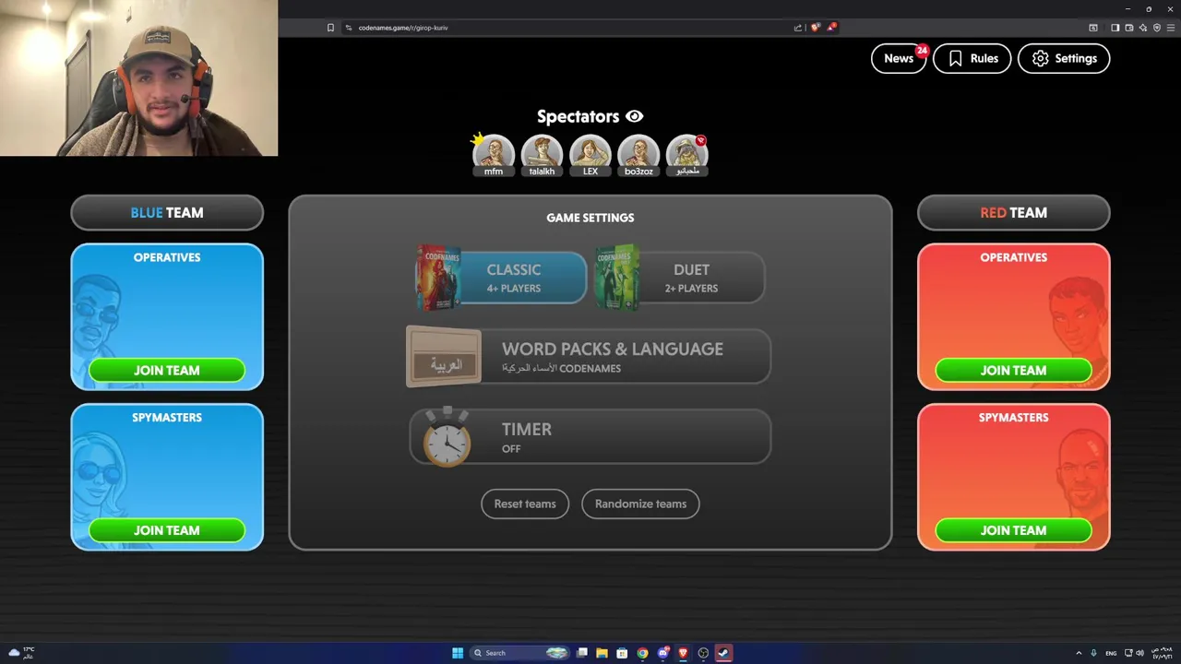Click the Arabic language card icon
The width and height of the screenshot is (1181, 664).
pos(444,358)
